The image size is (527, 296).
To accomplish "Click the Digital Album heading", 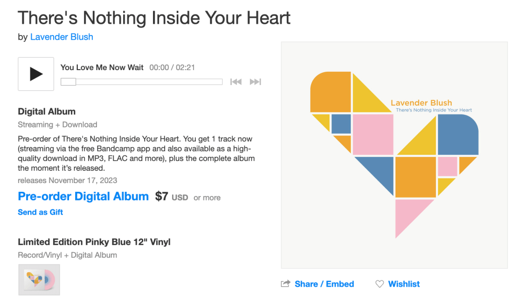I will (47, 111).
